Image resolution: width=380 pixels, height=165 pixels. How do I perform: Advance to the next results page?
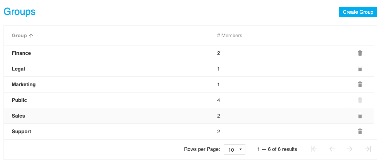point(350,149)
